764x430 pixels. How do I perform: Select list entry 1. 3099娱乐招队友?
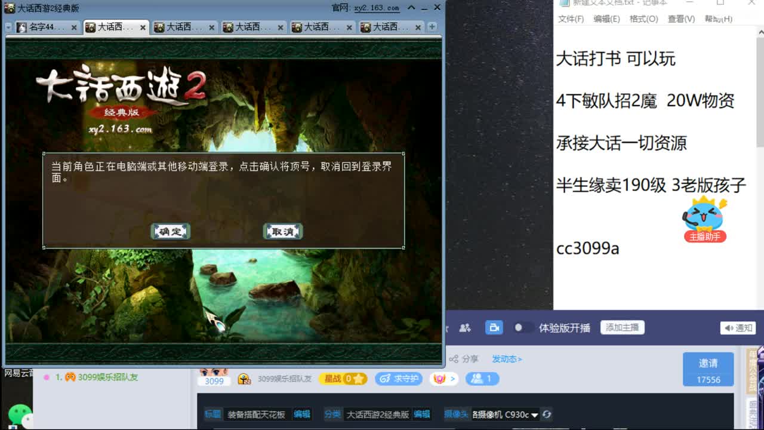point(96,377)
